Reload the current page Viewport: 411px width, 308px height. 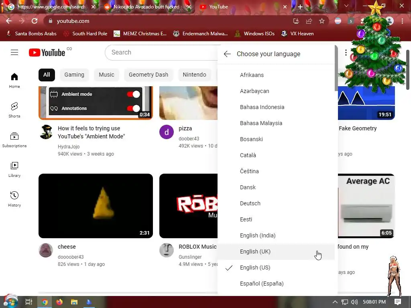tap(35, 21)
